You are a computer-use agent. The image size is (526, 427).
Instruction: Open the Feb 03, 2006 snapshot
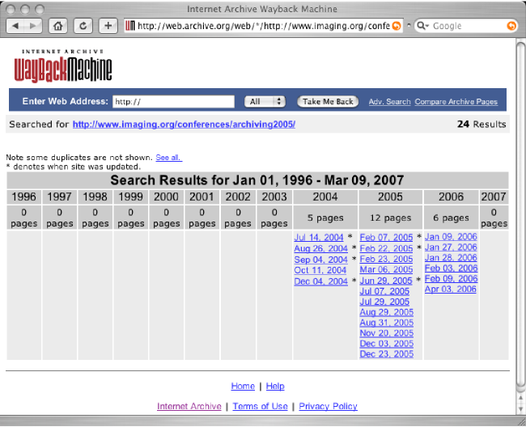[x=451, y=268]
